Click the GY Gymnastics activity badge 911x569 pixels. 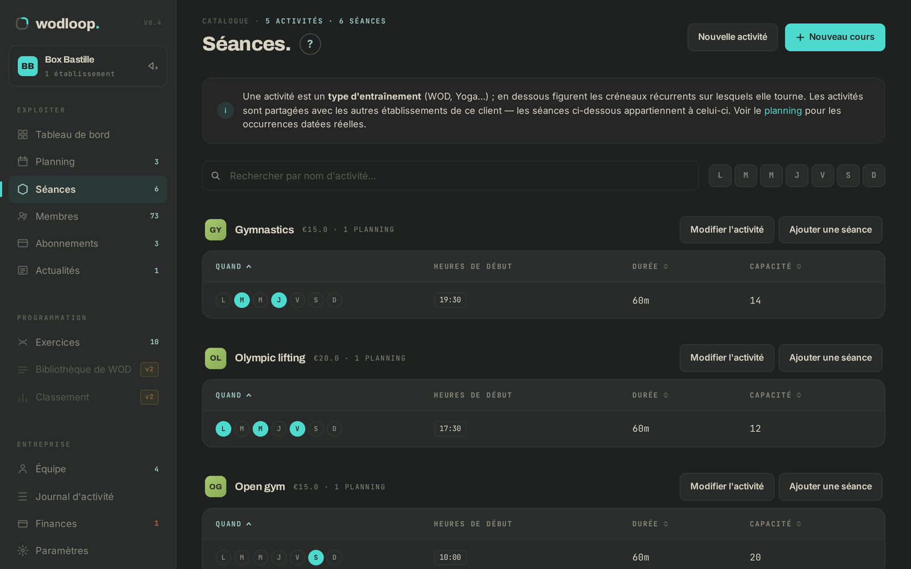pyautogui.click(x=215, y=230)
